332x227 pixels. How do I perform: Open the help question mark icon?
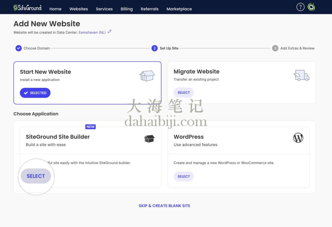pos(300,7)
